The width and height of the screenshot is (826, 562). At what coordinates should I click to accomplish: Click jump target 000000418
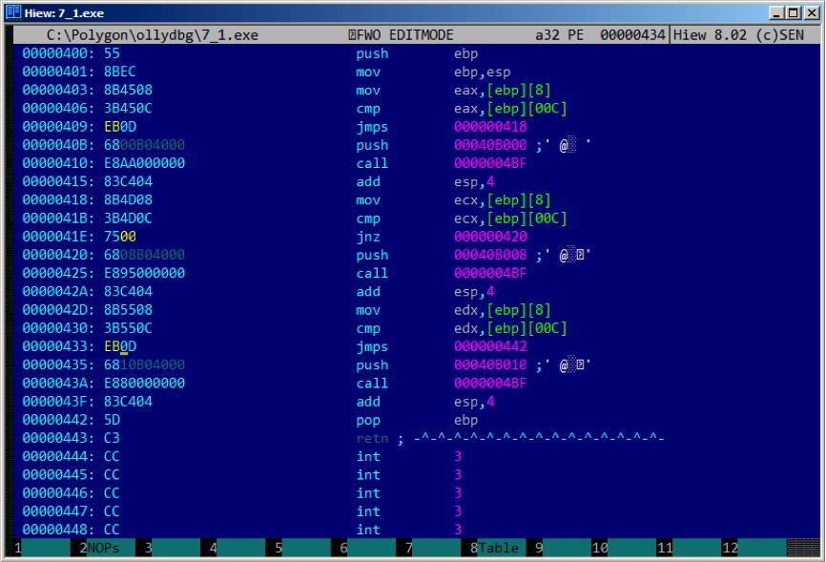point(490,127)
